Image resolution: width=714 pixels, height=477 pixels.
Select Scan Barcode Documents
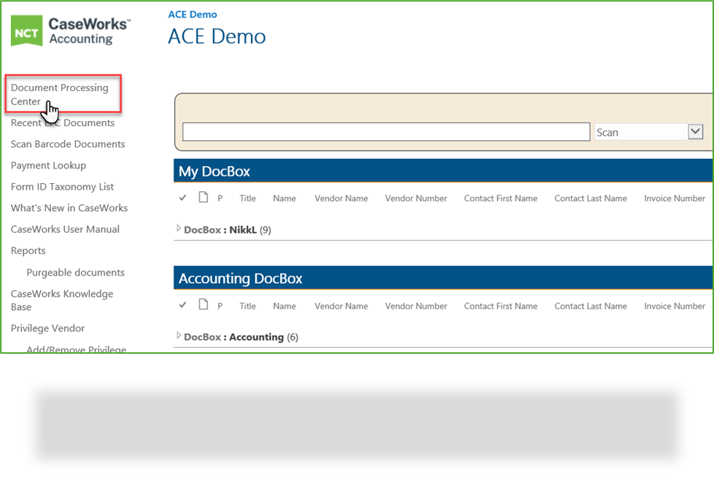pos(67,144)
